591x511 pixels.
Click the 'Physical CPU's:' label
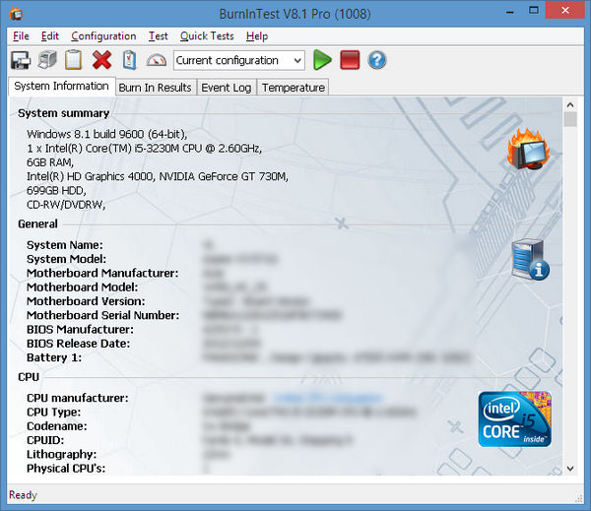[x=66, y=469]
